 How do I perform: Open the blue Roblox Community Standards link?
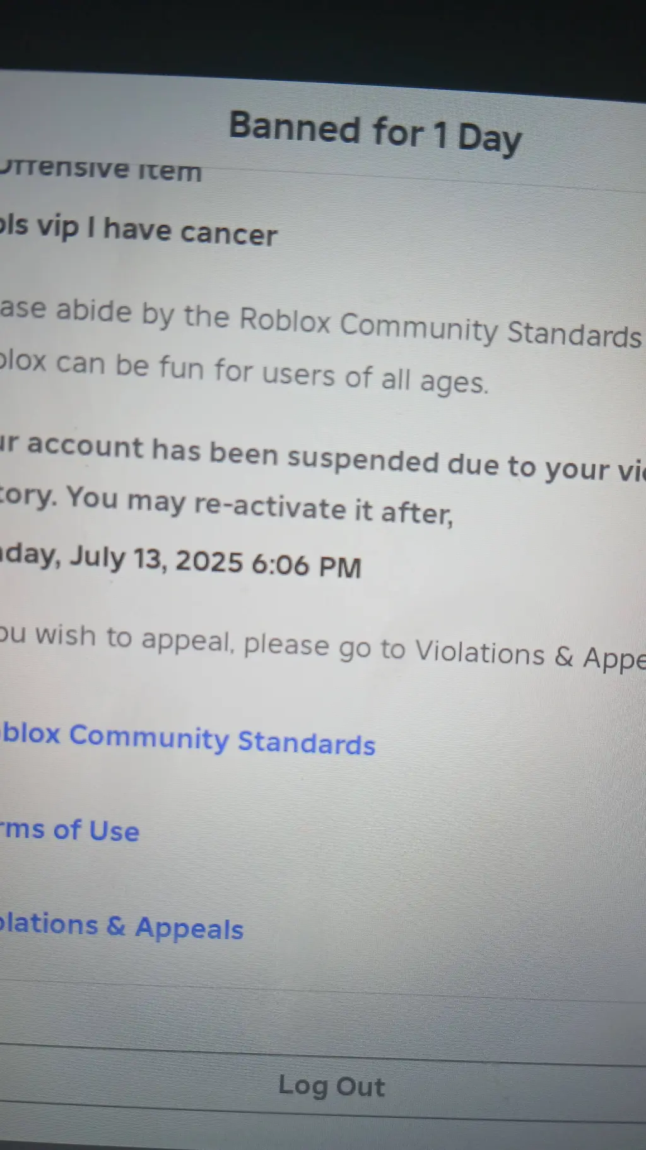coord(188,740)
